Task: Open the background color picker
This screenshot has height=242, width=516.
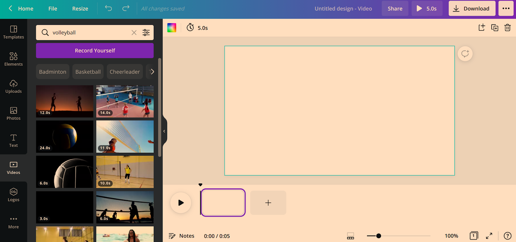Action: coord(172,28)
